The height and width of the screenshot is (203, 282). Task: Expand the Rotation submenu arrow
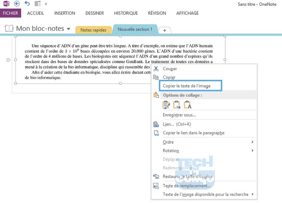tap(253, 151)
